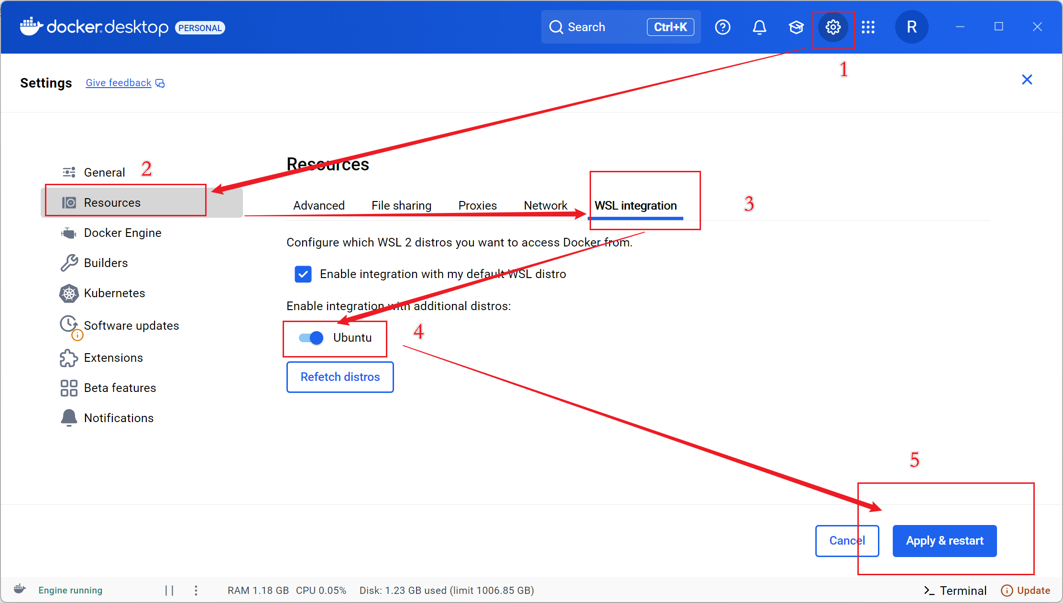This screenshot has width=1063, height=603.
Task: Click the Disk usage status entry
Action: [447, 591]
